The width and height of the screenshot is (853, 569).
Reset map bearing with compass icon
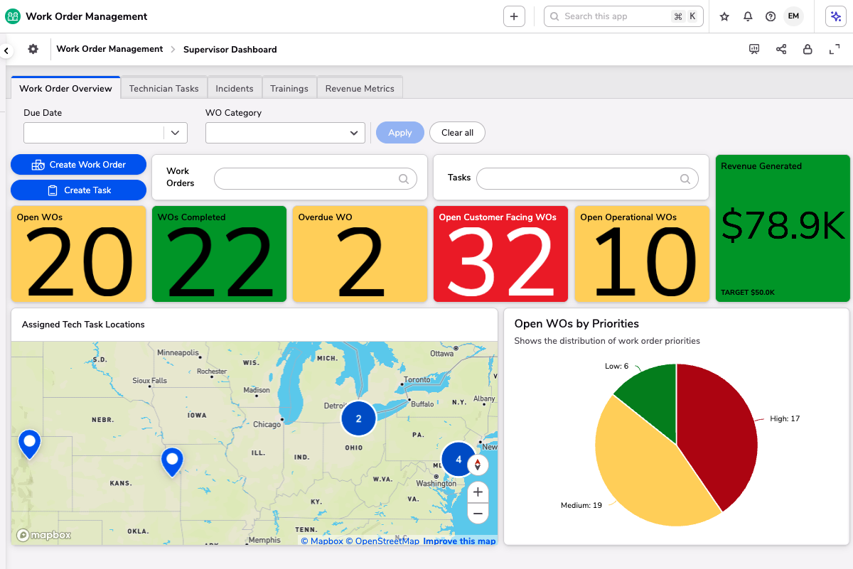[478, 465]
